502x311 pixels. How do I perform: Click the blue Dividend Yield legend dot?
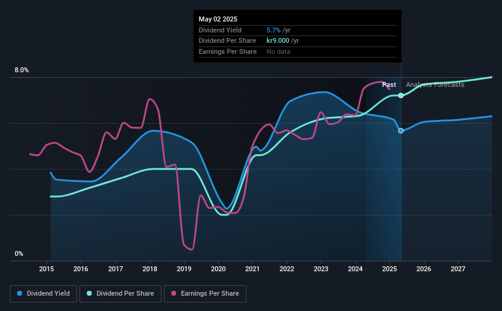point(20,293)
